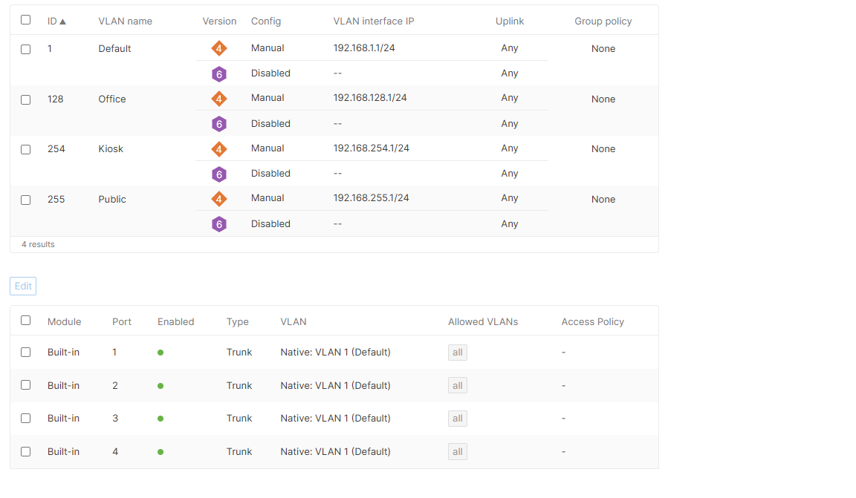Select the IPv4 icon on the Office VLAN row
This screenshot has width=856, height=498.
[219, 98]
